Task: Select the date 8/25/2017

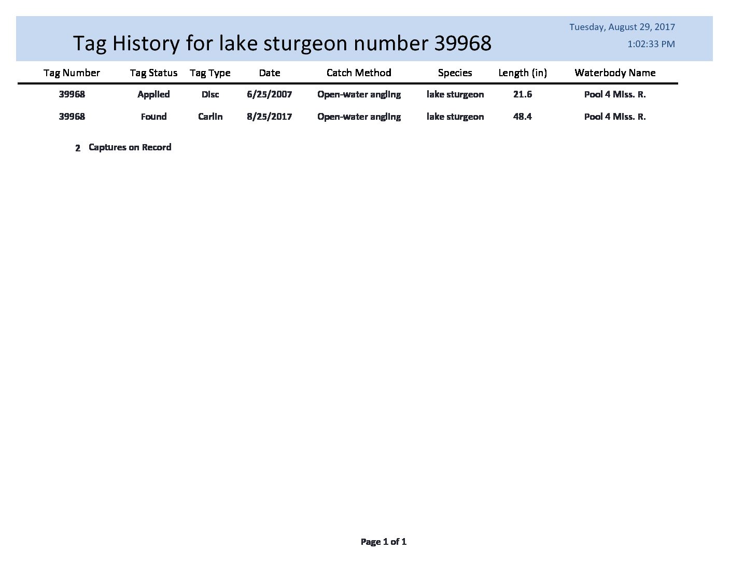Action: 270,117
